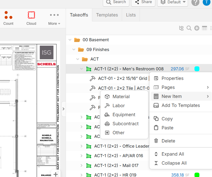Collapse the 09 Finishes folder

(x=74, y=49)
